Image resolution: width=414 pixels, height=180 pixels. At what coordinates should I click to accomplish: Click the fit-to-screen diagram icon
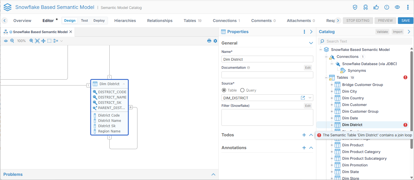(37, 41)
